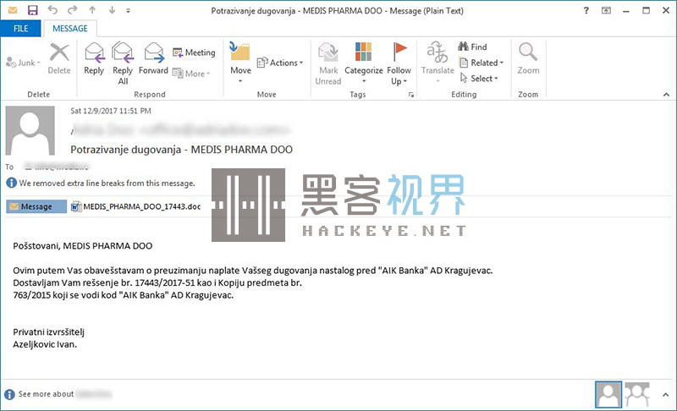Open the Move button dropdown arrow
Viewport: 677px width, 411px height.
(240, 81)
